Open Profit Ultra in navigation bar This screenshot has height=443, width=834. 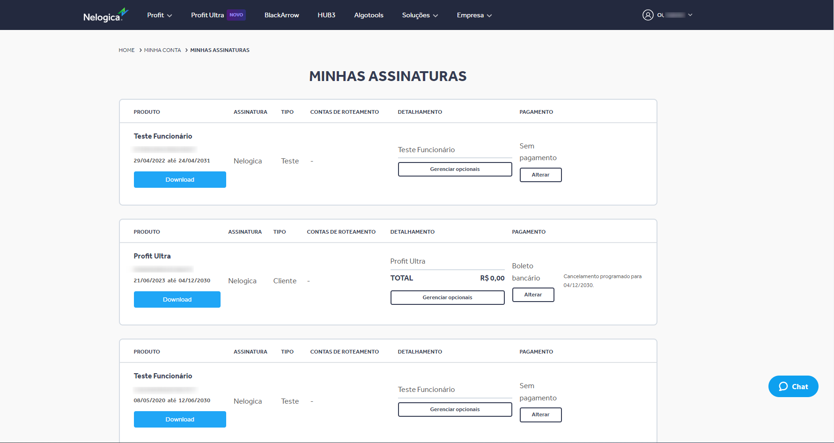(207, 15)
